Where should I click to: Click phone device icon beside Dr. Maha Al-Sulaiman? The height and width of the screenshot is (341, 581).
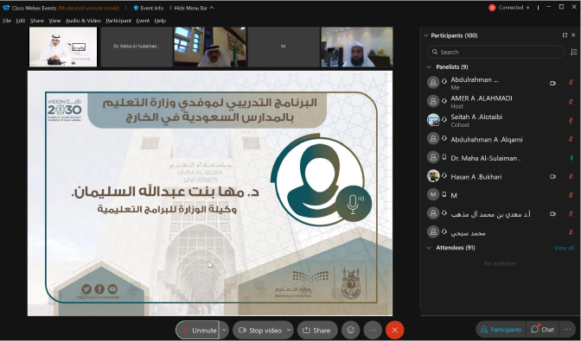(444, 158)
